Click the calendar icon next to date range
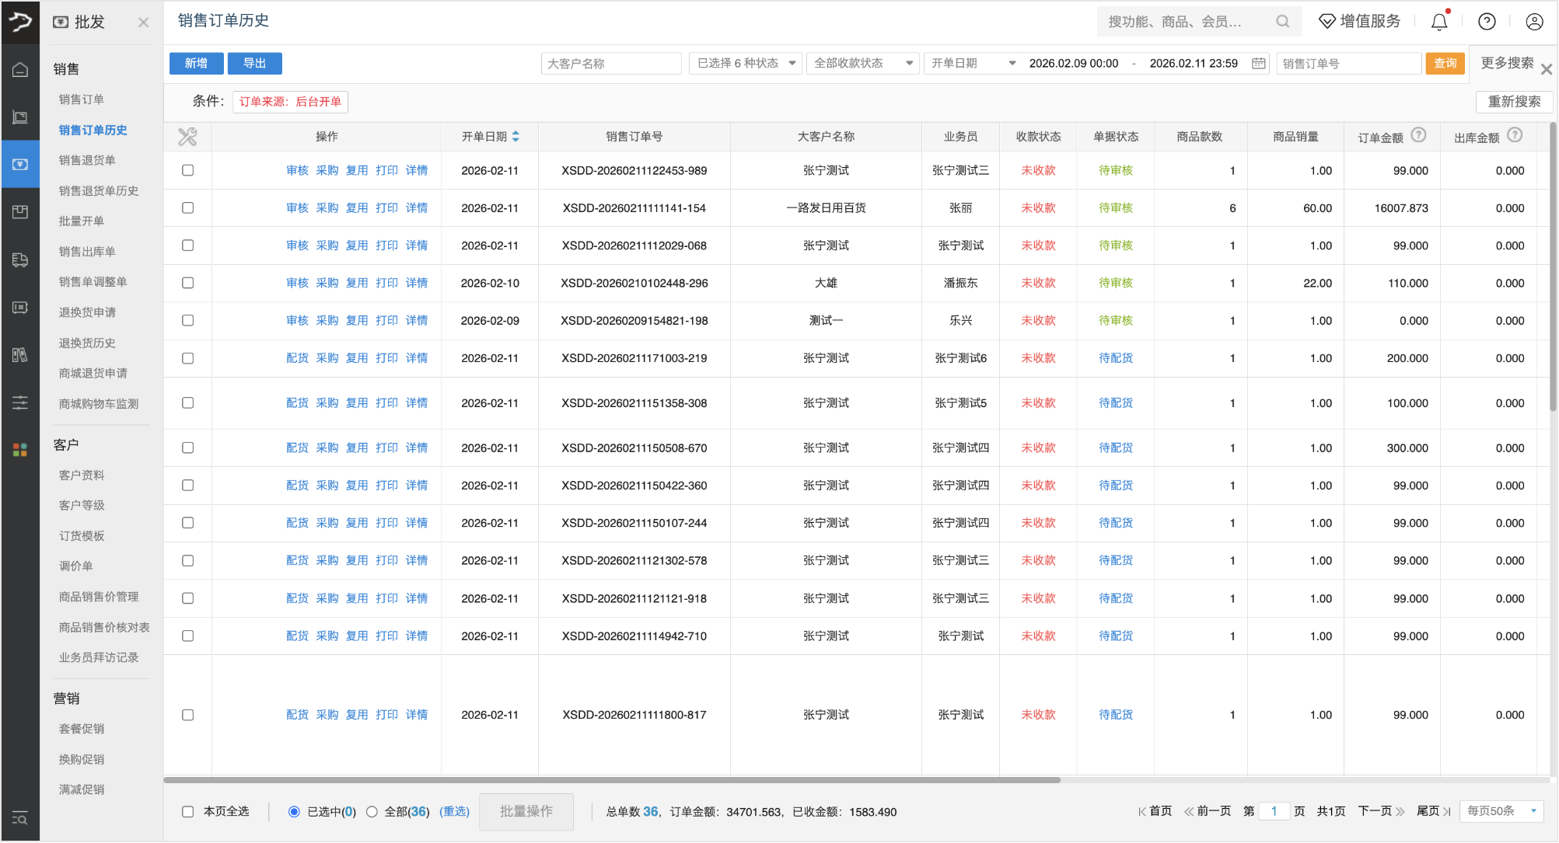The height and width of the screenshot is (843, 1559). [x=1258, y=63]
